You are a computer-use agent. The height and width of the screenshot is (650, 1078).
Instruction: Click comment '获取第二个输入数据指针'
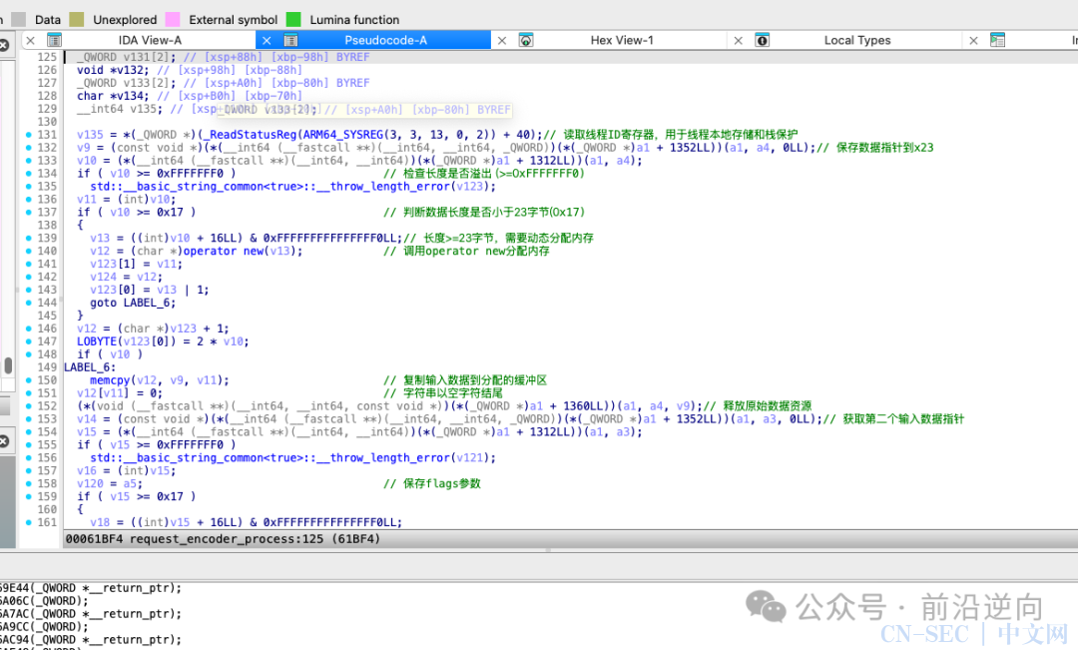tap(903, 419)
